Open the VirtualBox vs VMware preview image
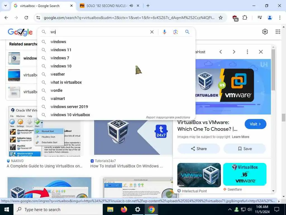This screenshot has height=215, width=286. (233, 87)
